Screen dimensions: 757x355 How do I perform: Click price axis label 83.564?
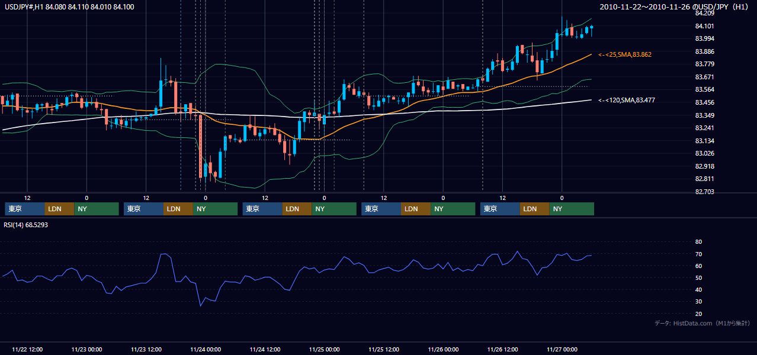click(704, 89)
